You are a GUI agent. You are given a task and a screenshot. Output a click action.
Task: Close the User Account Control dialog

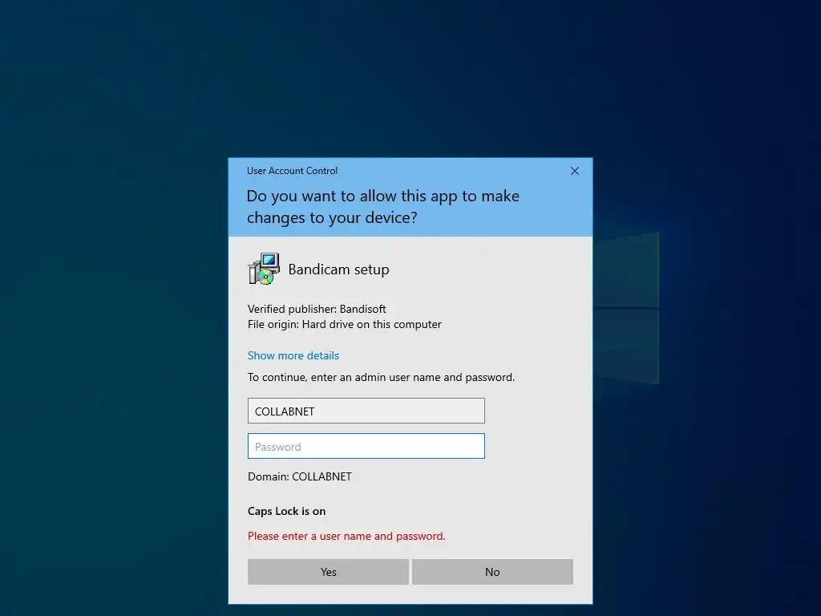[574, 172]
